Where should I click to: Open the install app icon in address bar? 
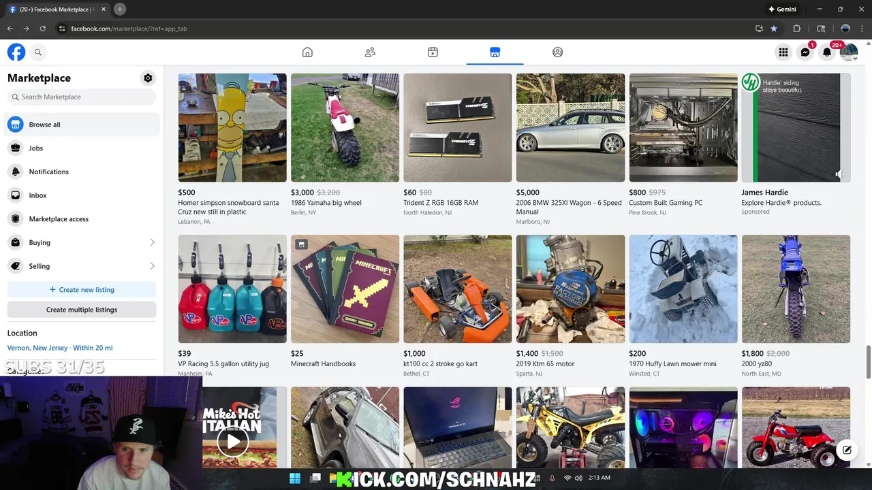point(759,29)
